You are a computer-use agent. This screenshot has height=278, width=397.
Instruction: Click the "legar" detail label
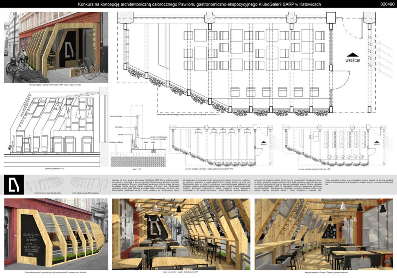[x=153, y=142]
